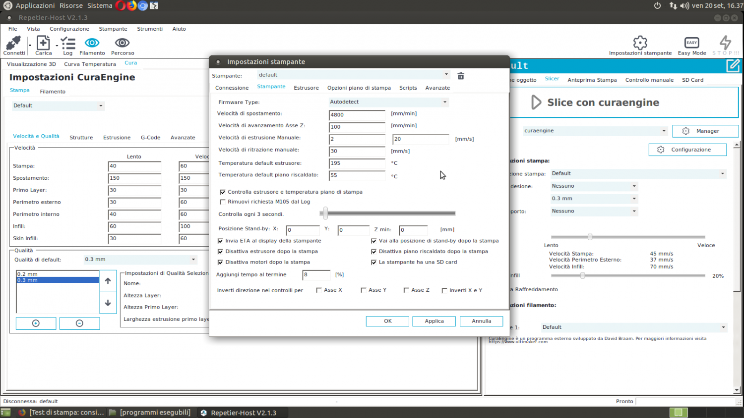
Task: Click Temperatura default estrusore field
Action: pyautogui.click(x=357, y=163)
